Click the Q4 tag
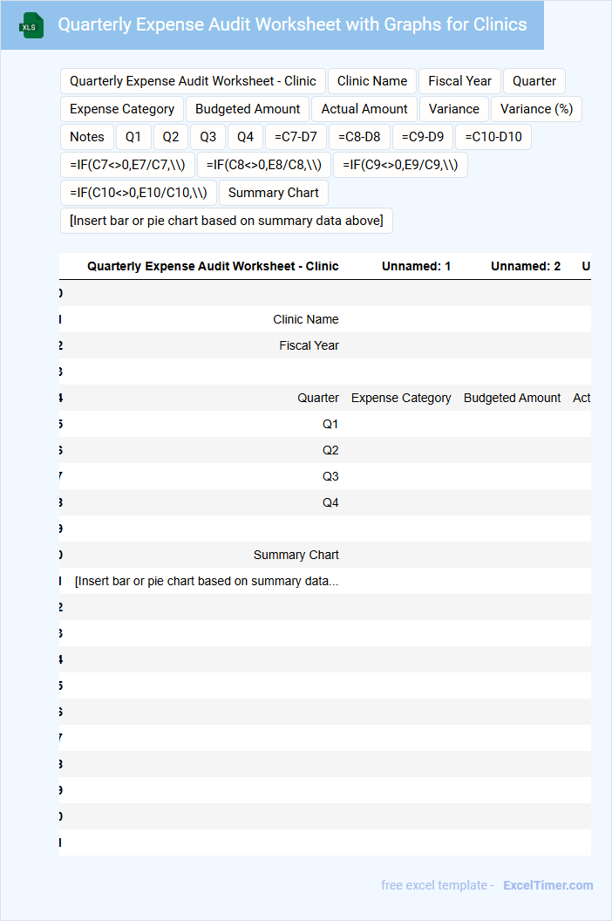The width and height of the screenshot is (612, 921). pyautogui.click(x=245, y=137)
